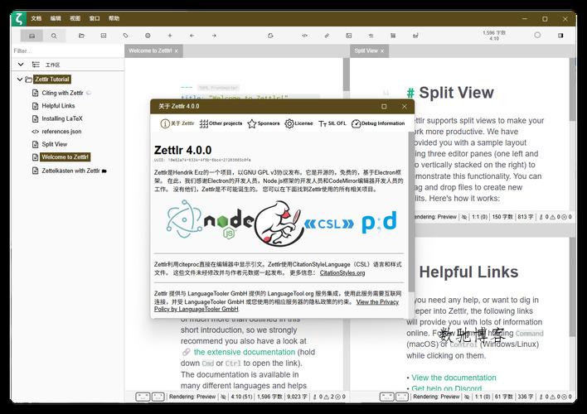Click the word count display in toolbar
Viewport: 587px width, 414px height.
click(494, 36)
